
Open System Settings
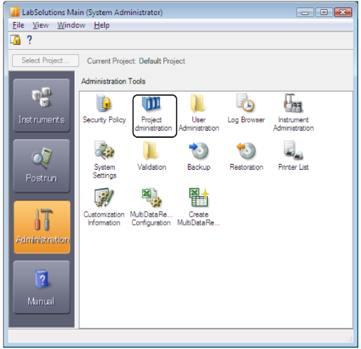point(104,160)
